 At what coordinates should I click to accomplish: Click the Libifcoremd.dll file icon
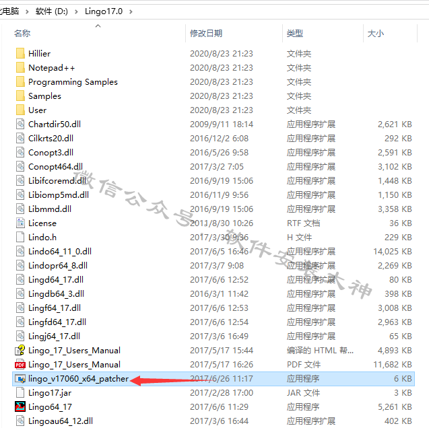[x=20, y=180]
